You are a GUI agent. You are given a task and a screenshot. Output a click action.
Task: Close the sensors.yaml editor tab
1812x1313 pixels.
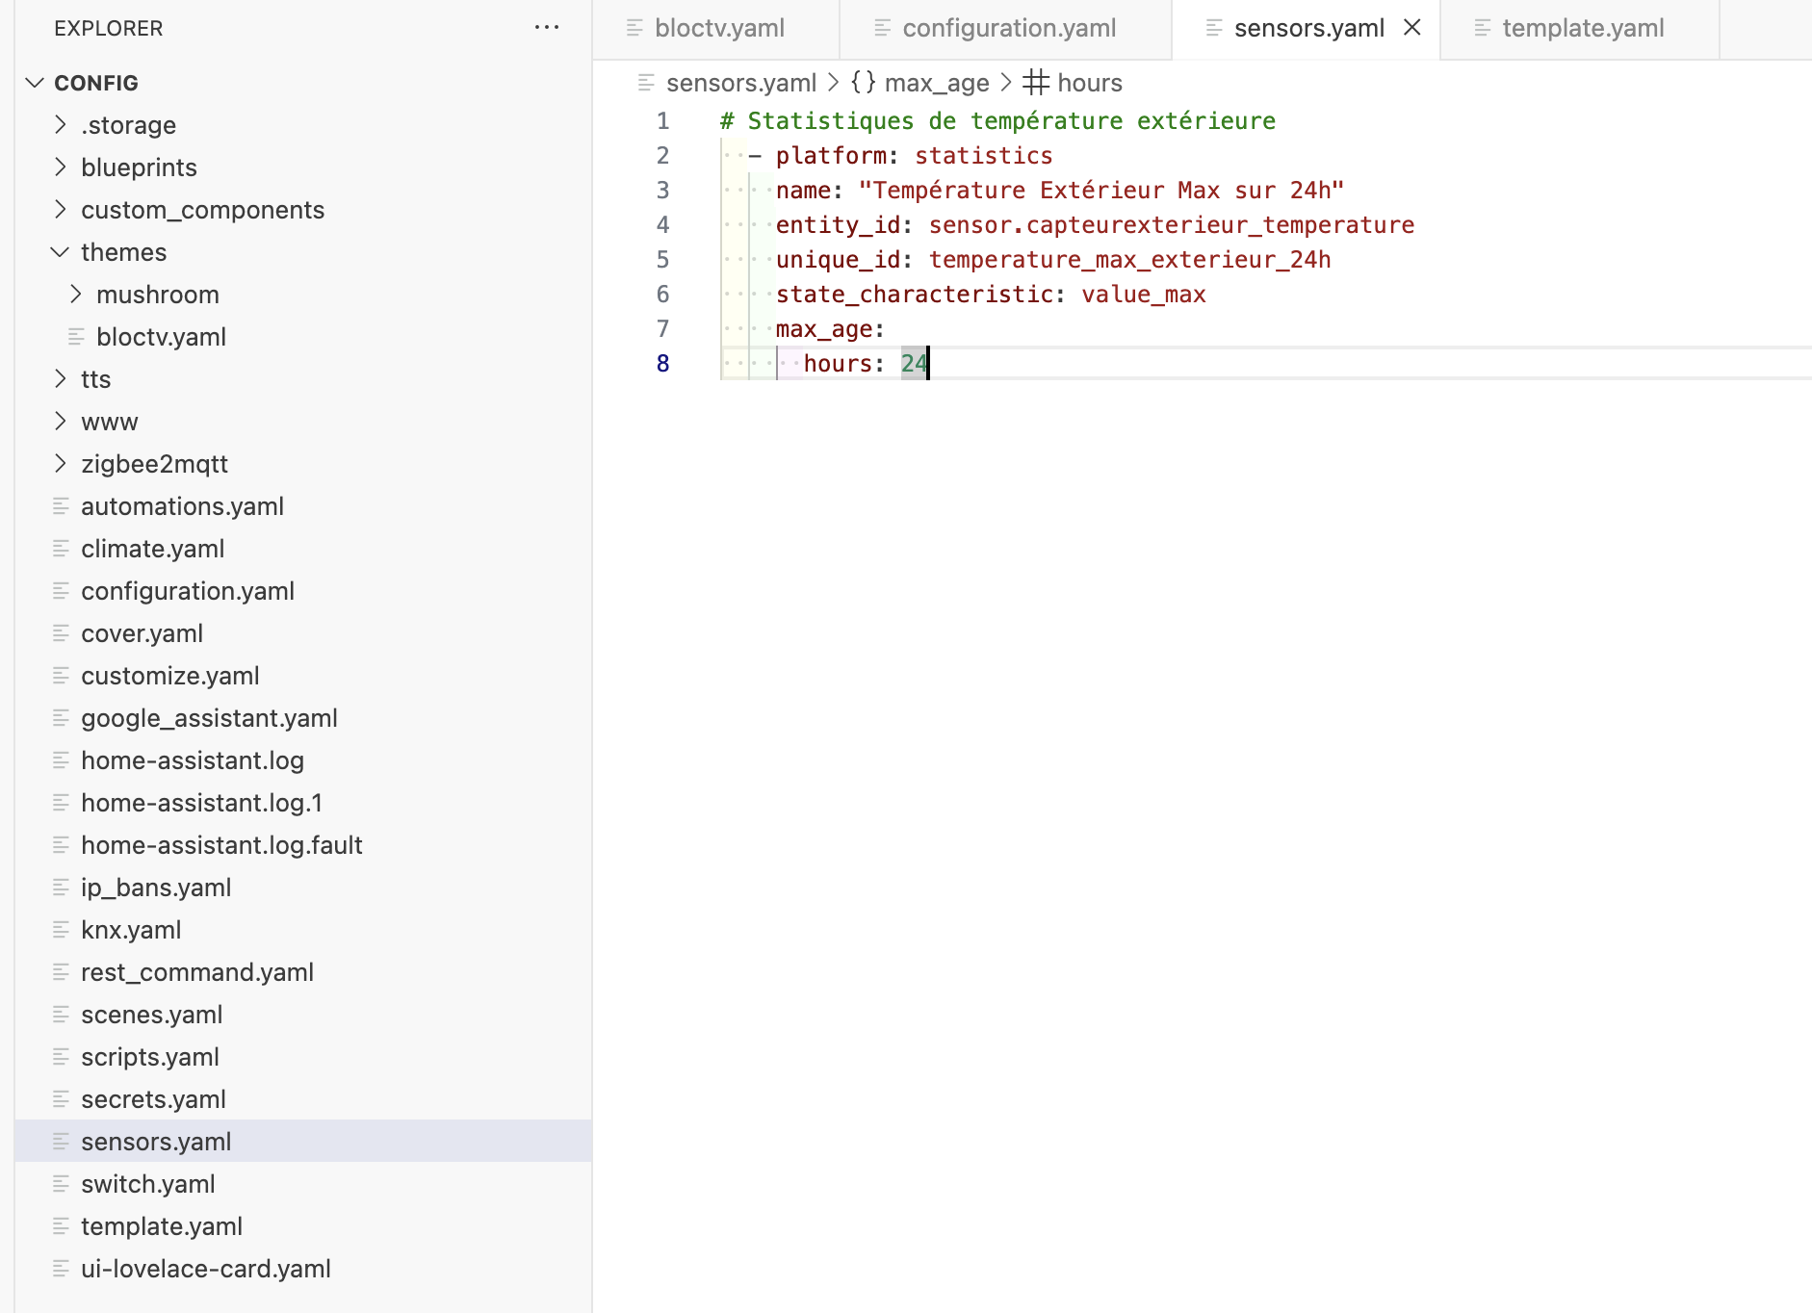[x=1411, y=28]
